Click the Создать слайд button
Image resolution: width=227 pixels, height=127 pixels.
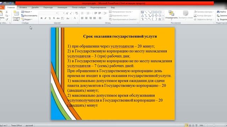click(x=16, y=16)
